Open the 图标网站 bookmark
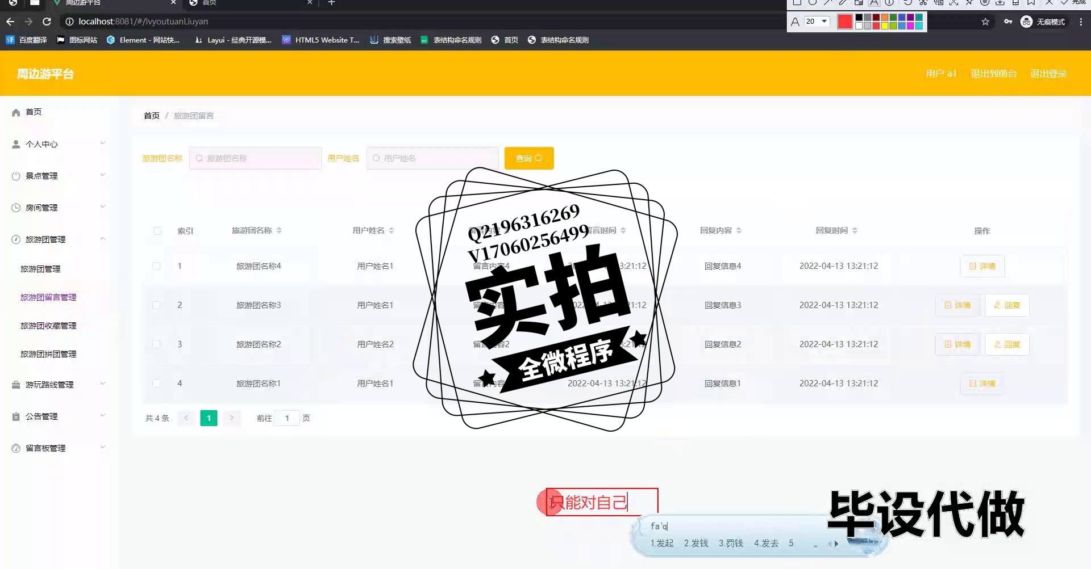Image resolution: width=1091 pixels, height=569 pixels. coord(77,40)
